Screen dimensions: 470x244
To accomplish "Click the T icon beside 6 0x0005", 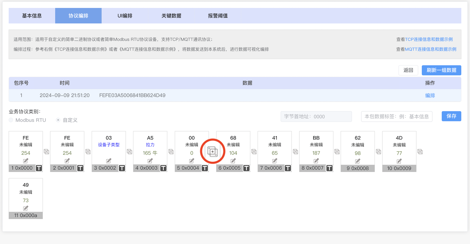I will [x=246, y=168].
